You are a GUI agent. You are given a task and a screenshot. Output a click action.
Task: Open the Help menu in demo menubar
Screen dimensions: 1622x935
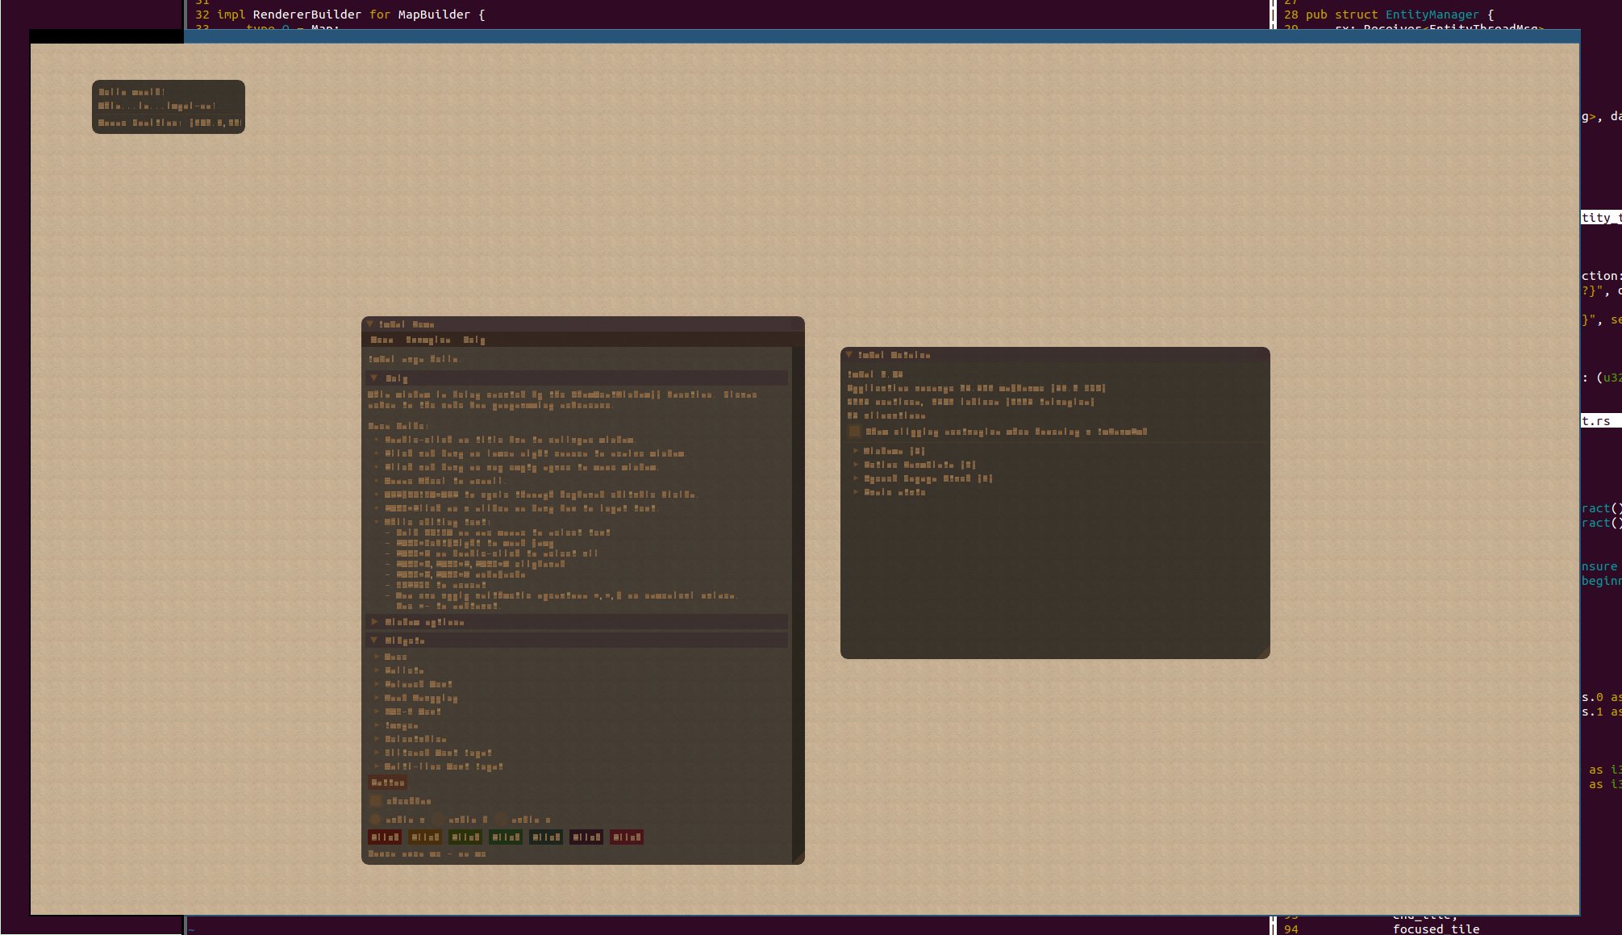(474, 340)
